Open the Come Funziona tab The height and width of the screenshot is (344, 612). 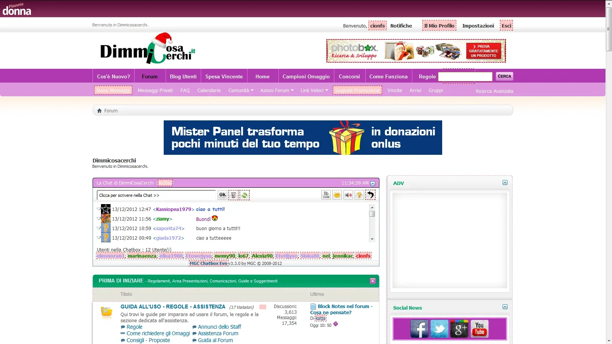tap(388, 76)
